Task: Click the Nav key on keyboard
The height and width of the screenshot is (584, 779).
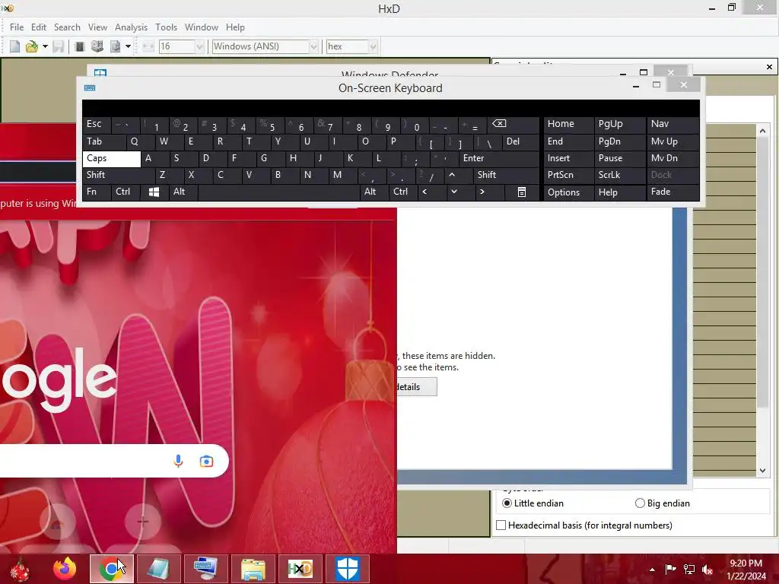Action: pyautogui.click(x=672, y=124)
